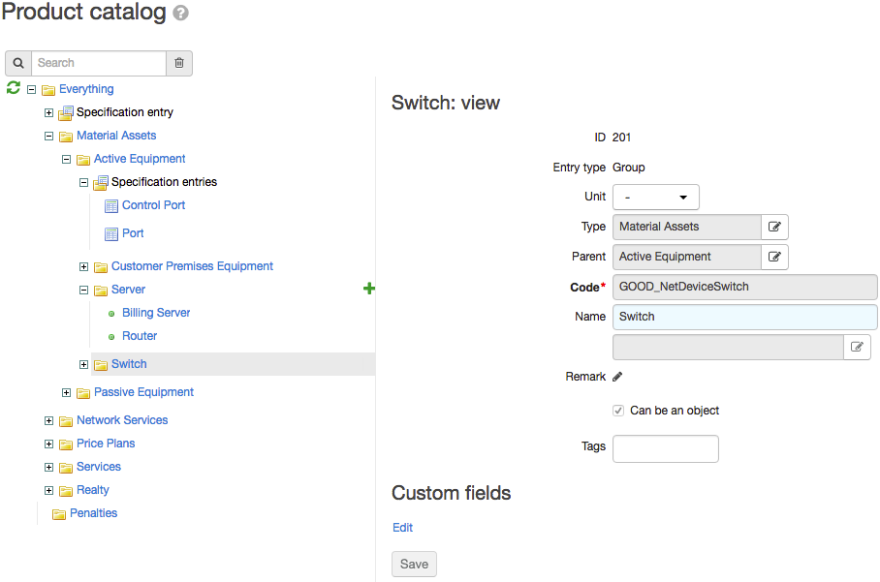
Task: Expand the Price Plans node
Action: coord(48,444)
